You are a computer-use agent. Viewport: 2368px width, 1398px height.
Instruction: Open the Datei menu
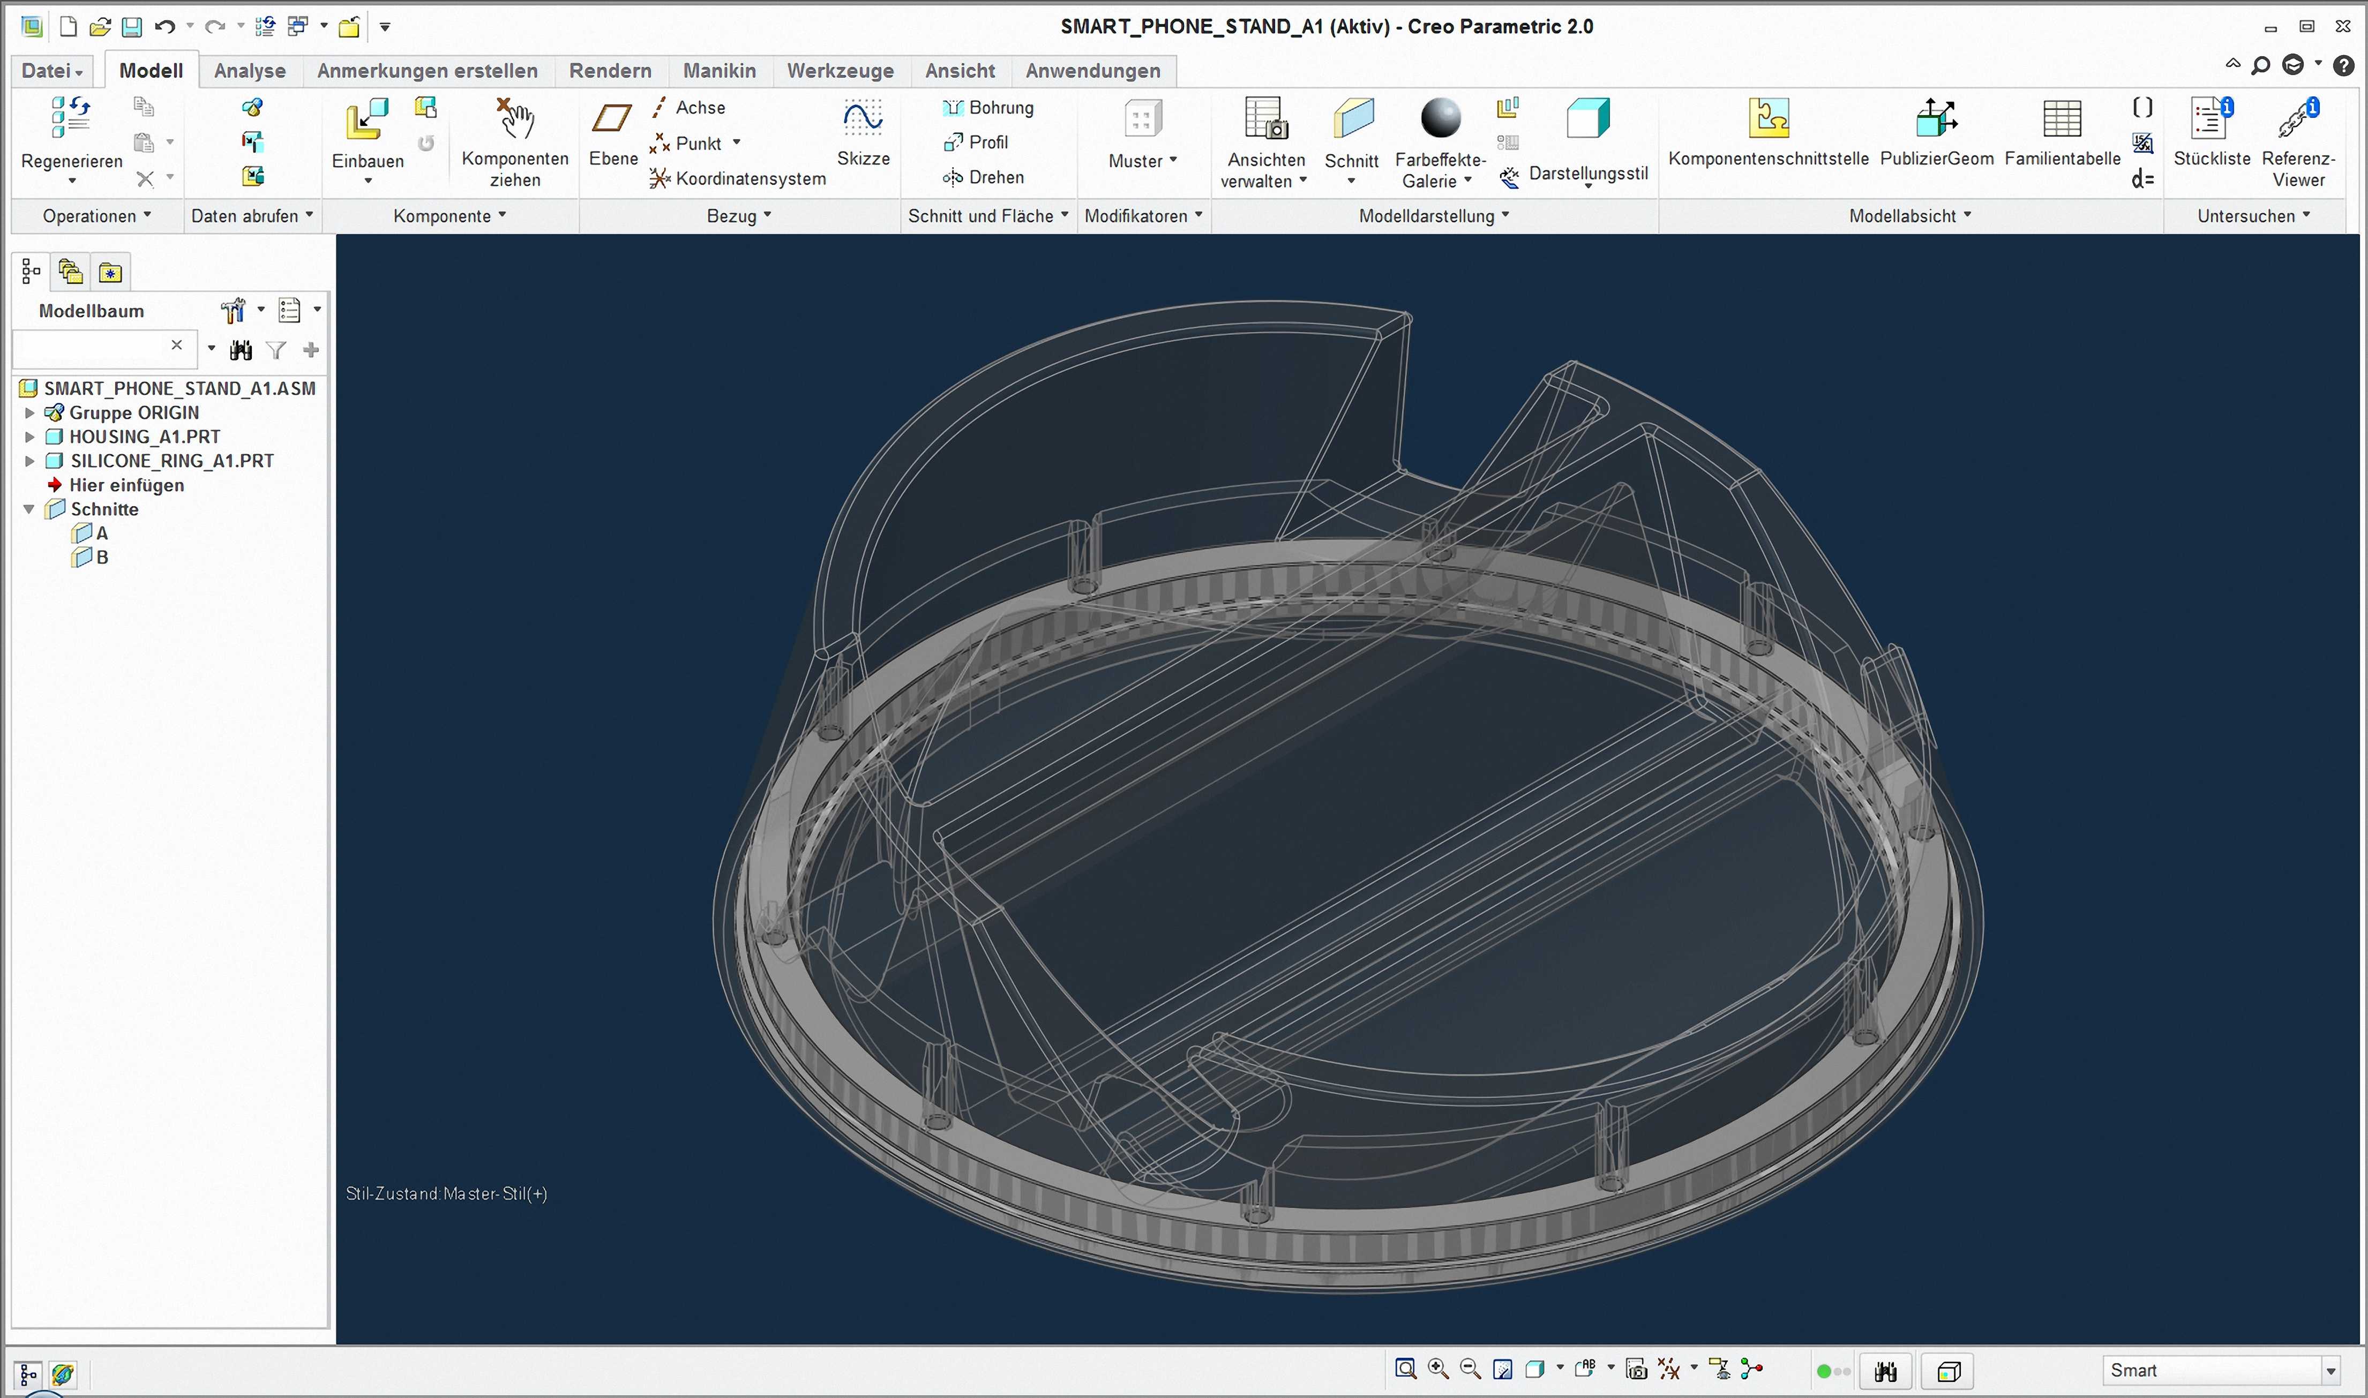(x=52, y=71)
